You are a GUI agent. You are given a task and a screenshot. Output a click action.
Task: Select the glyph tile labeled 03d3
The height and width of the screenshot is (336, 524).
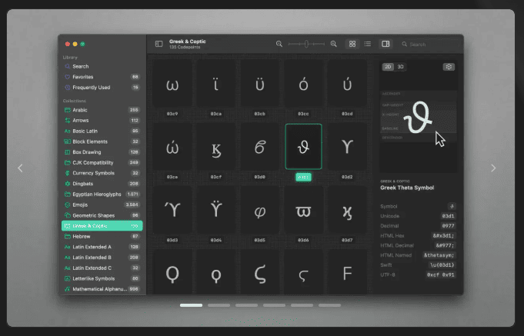tap(172, 210)
